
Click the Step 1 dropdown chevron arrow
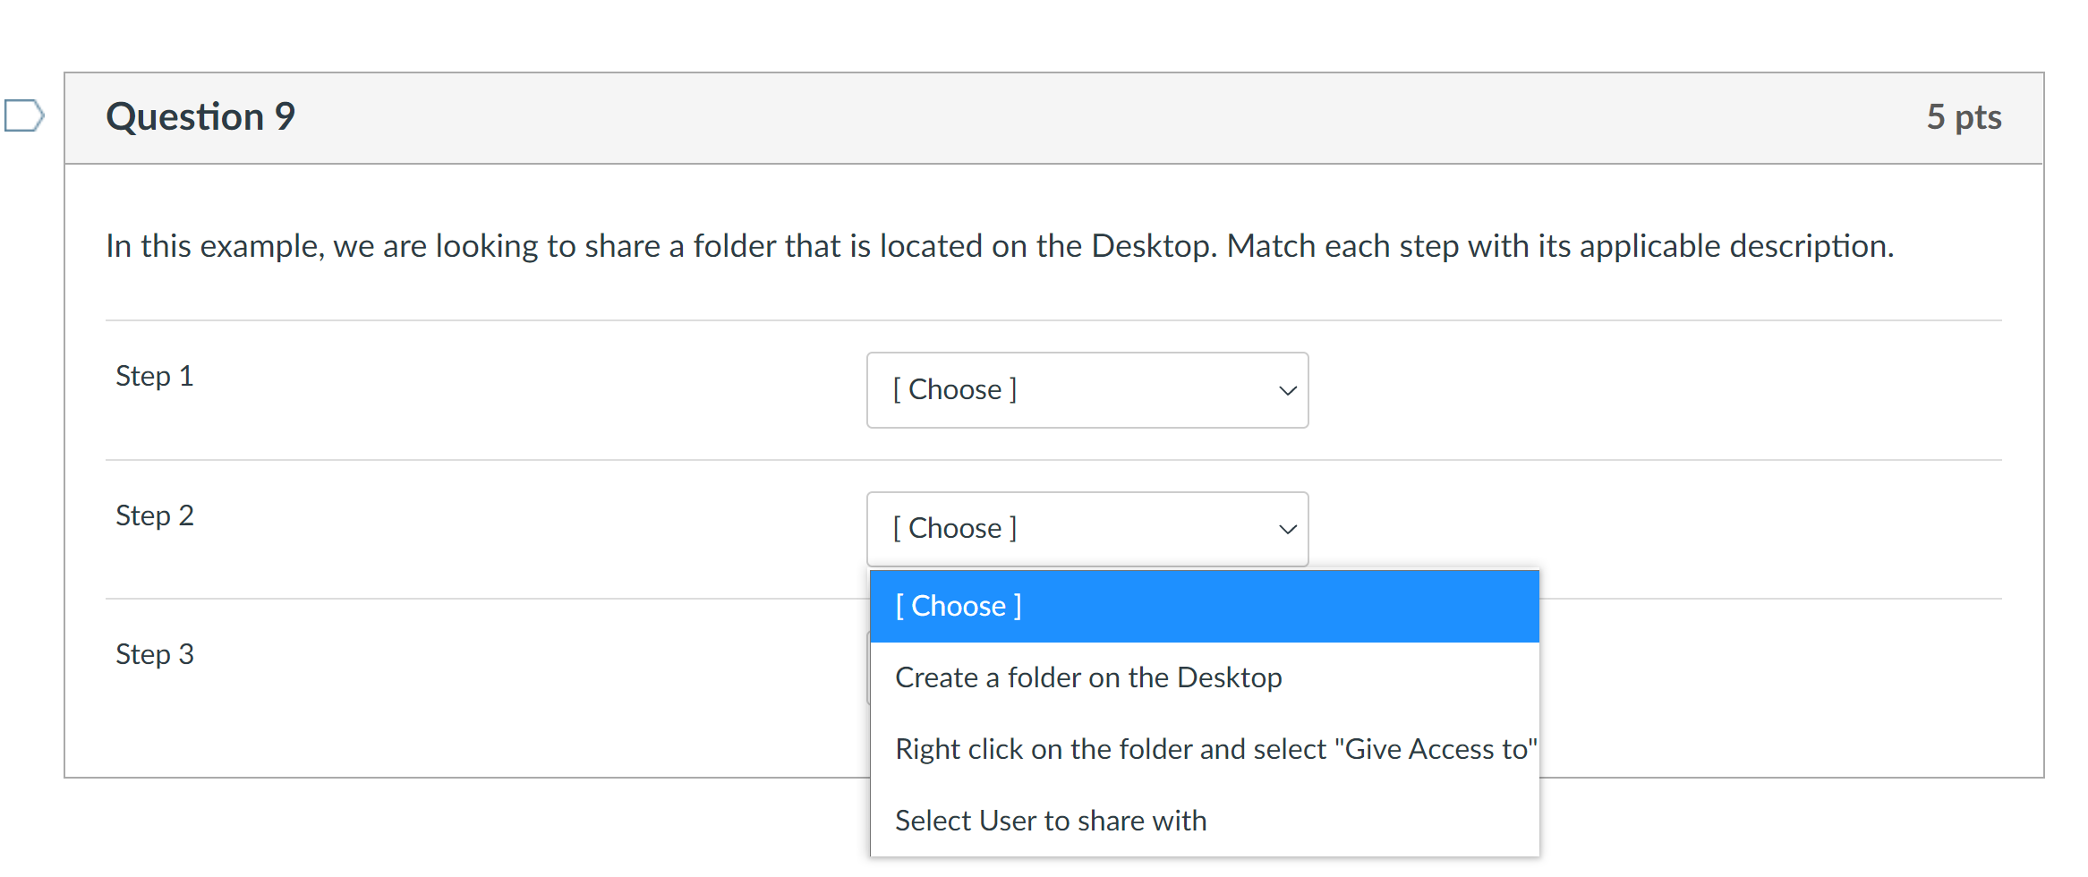[1287, 390]
